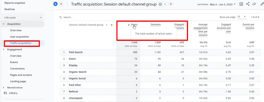This screenshot has height=102, width=264.
Task: Click the Unassigned row label
Action: coord(76,98)
